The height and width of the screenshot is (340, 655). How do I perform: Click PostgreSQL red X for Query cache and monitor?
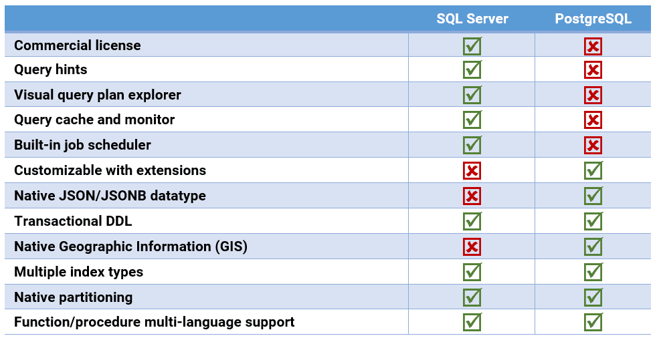click(x=593, y=120)
